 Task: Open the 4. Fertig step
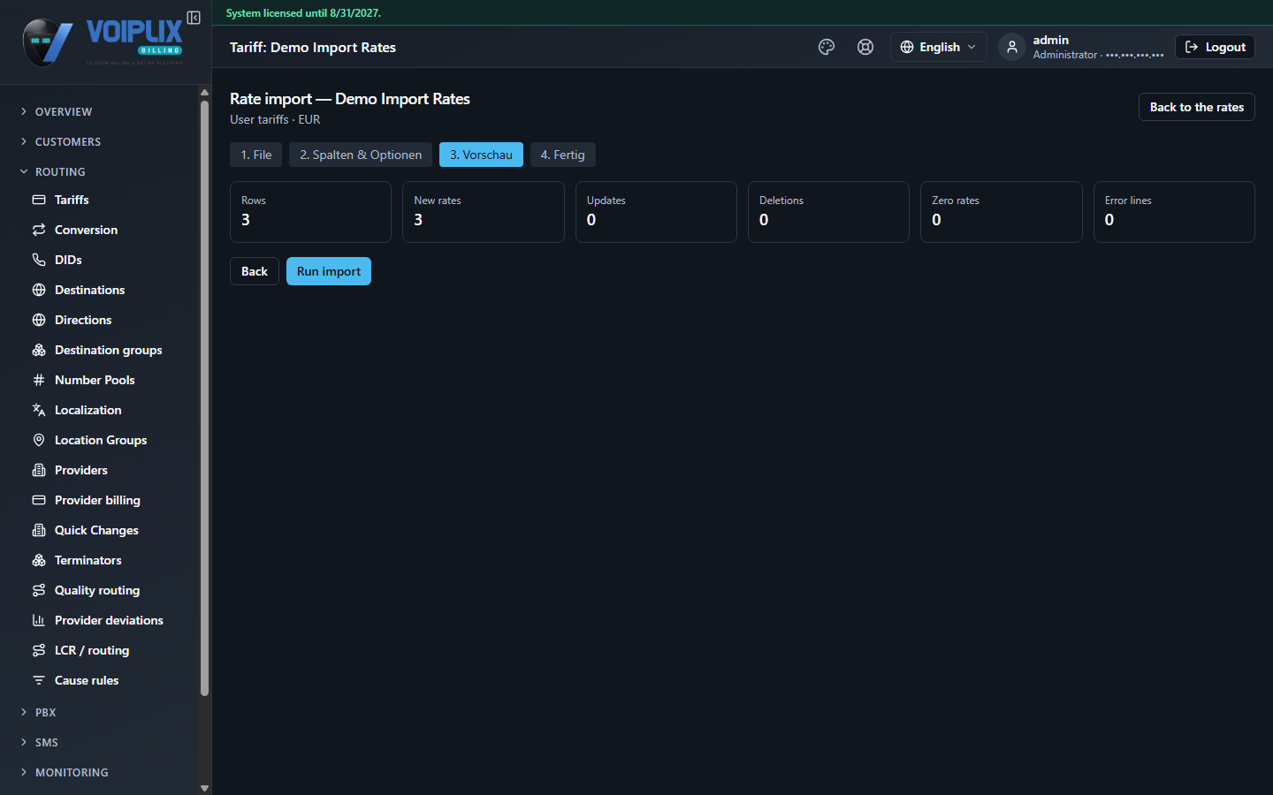tap(563, 155)
